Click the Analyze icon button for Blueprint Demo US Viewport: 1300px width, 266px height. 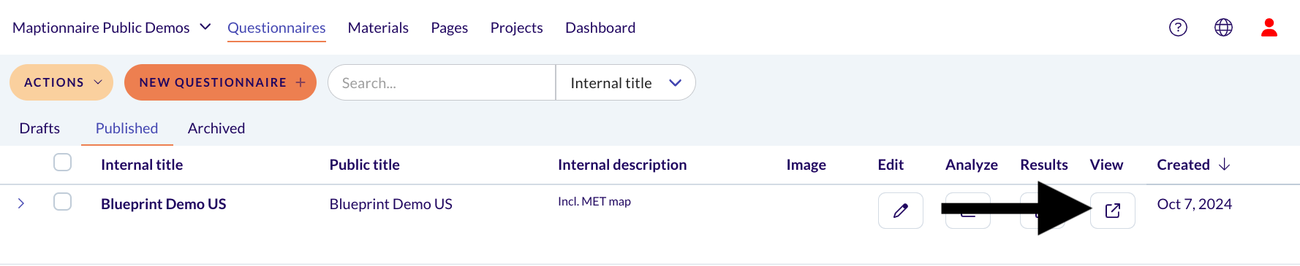coord(968,211)
